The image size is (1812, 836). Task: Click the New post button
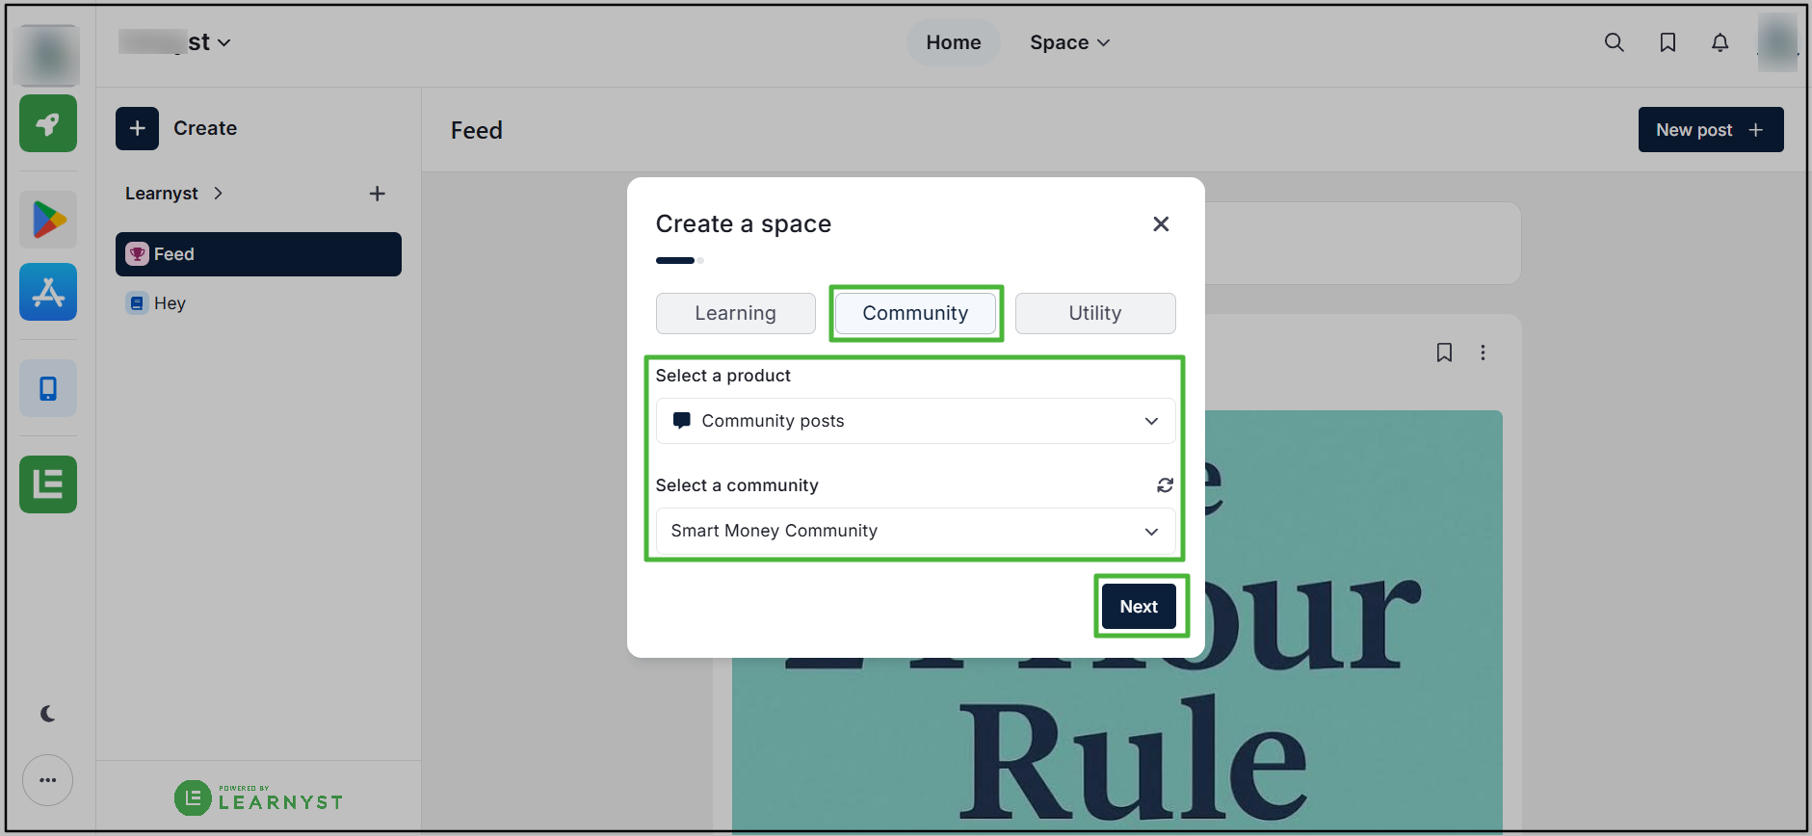1711,130
